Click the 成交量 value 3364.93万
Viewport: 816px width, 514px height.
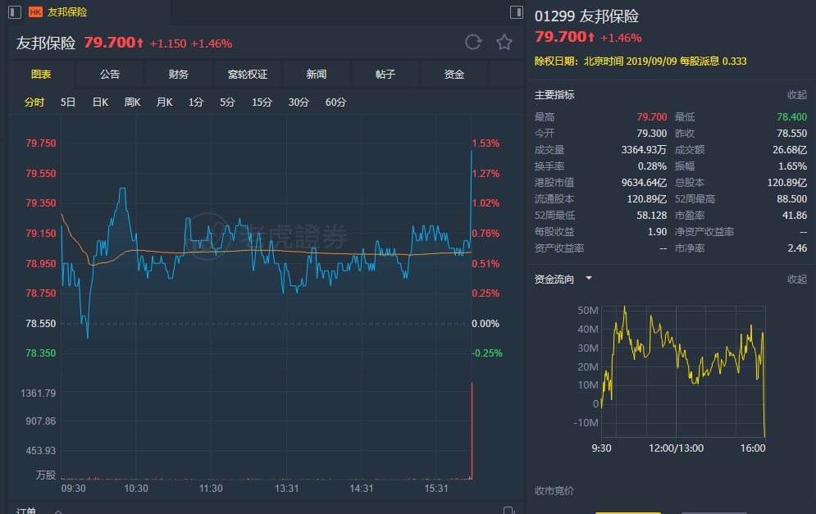click(x=644, y=150)
